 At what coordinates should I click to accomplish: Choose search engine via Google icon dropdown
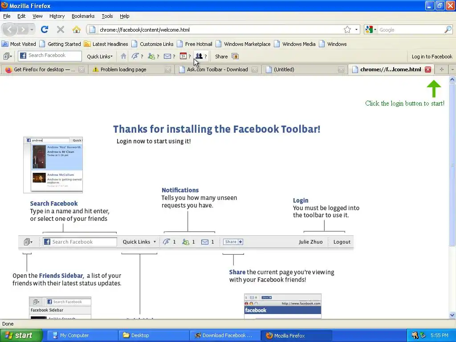coord(371,29)
